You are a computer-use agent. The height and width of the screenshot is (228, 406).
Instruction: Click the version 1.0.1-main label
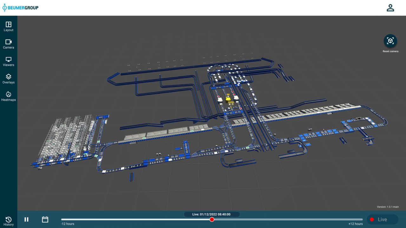(x=388, y=207)
